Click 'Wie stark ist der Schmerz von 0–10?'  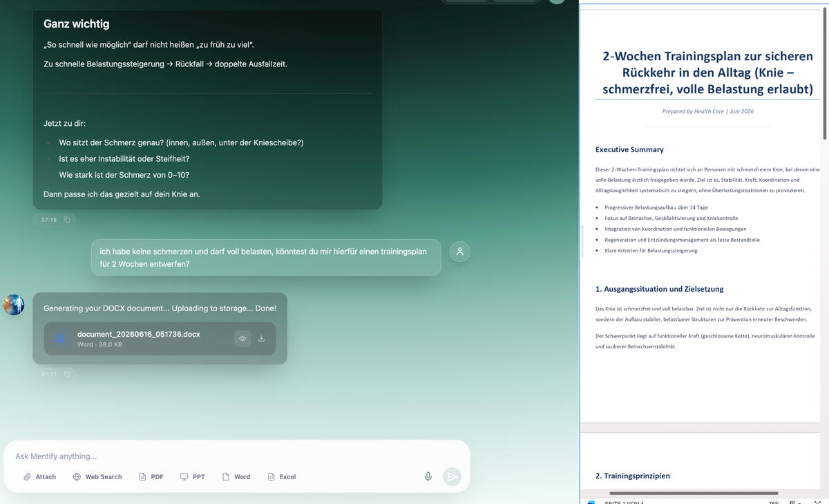tap(124, 175)
